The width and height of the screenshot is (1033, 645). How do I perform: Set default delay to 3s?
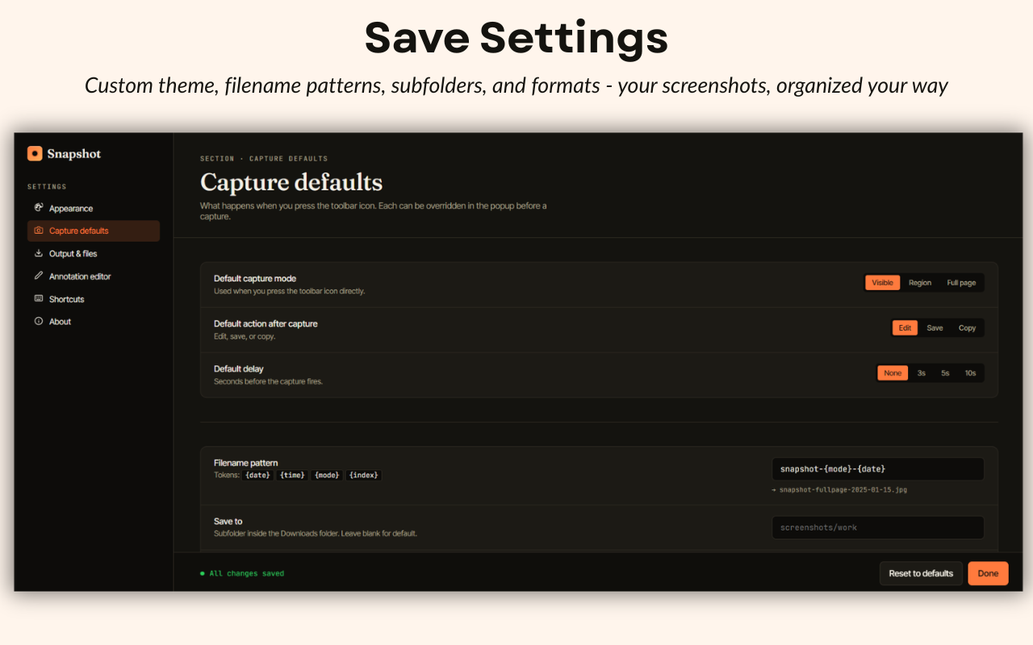922,373
